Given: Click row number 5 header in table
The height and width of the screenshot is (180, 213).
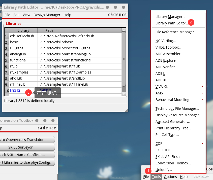Looking at the screenshot, I should [7, 60].
